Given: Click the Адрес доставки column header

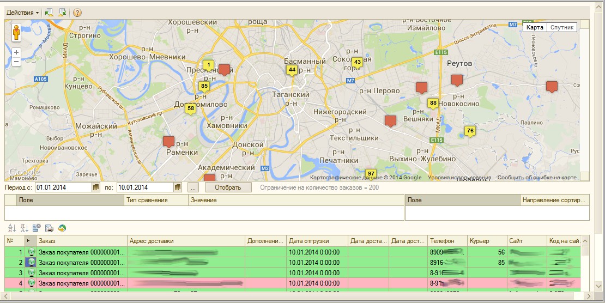Looking at the screenshot, I should click(186, 241).
